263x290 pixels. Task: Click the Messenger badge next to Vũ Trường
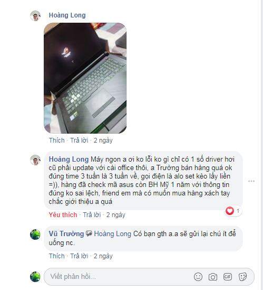point(89,233)
